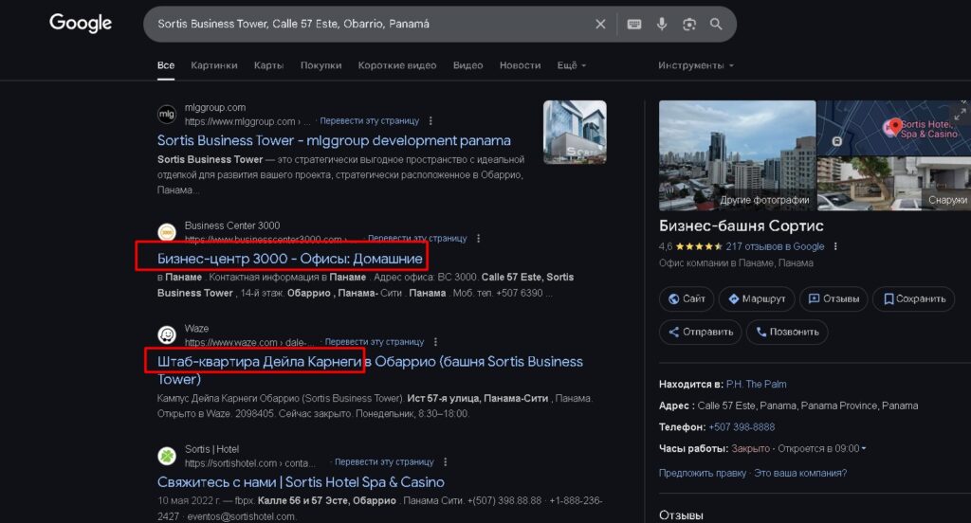971x523 pixels.
Task: Open the on-screen keyboard icon
Action: (633, 24)
